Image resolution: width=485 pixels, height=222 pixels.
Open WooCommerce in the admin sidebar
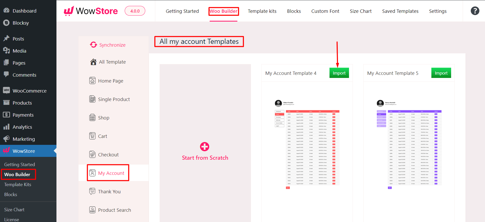tap(30, 91)
